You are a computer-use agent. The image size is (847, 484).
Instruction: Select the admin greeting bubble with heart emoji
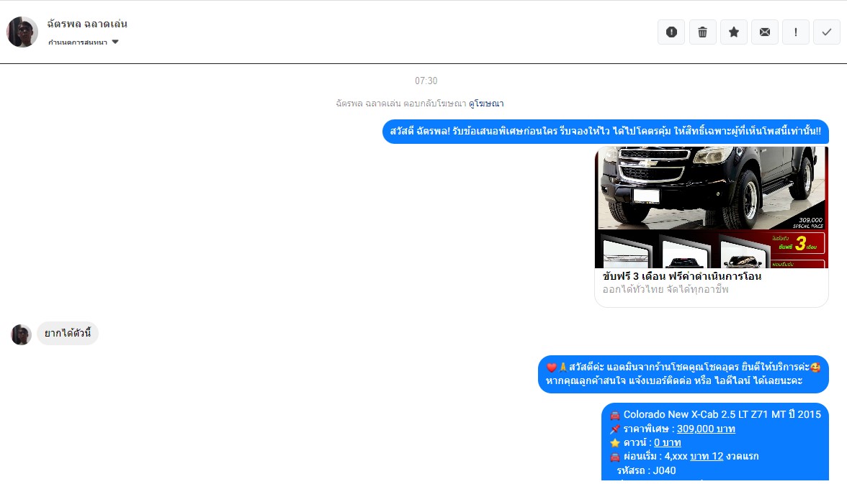(683, 374)
